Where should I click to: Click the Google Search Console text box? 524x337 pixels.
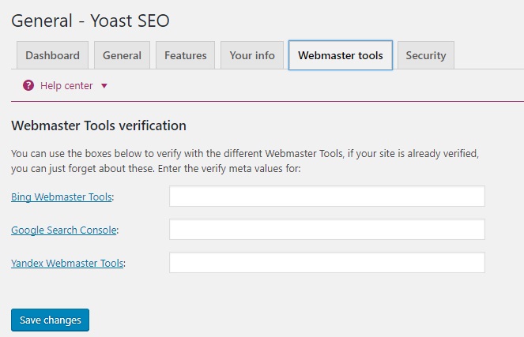coord(326,230)
